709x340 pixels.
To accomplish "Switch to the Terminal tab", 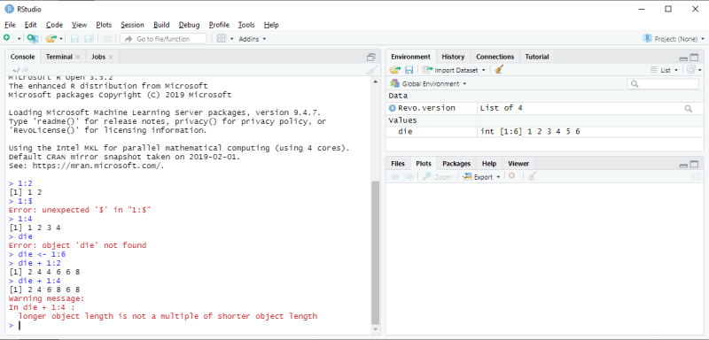I will click(x=59, y=57).
